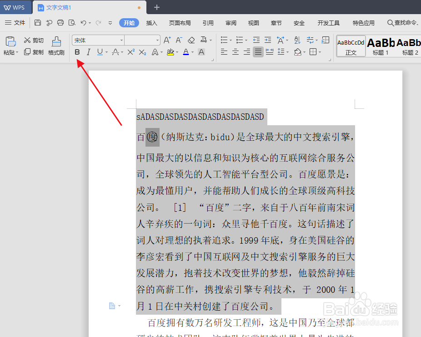The width and height of the screenshot is (421, 337).
Task: Toggle Italic formatting
Action: tap(88, 52)
